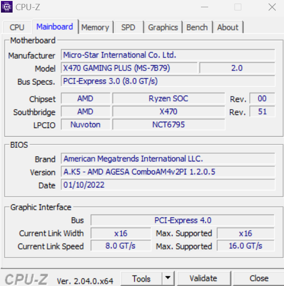Click the Manufacturer label
The image size is (284, 286).
(32, 56)
